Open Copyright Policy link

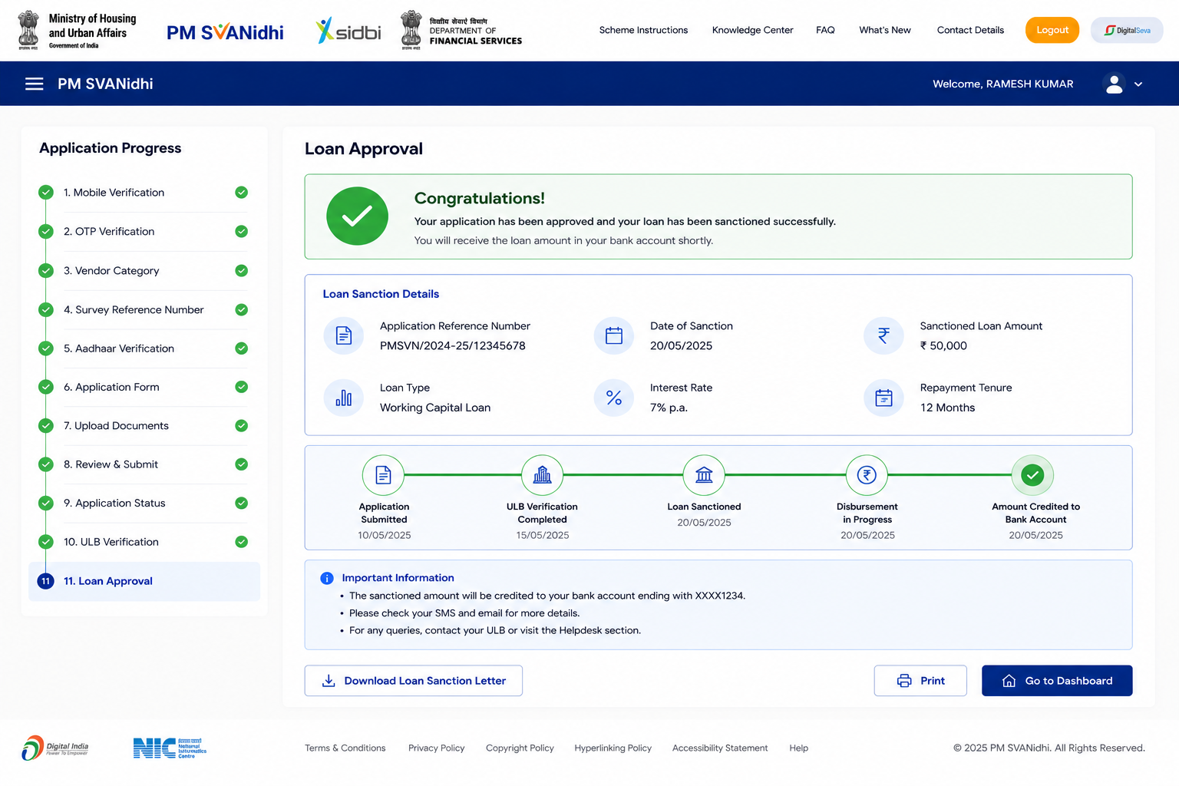tap(520, 748)
